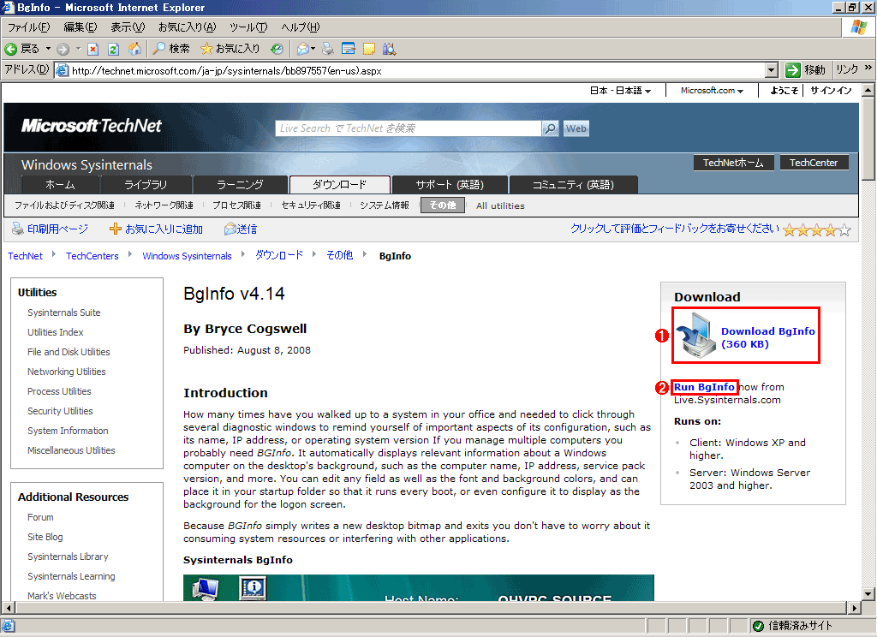Click the Print icon in the toolbar
The height and width of the screenshot is (637, 877).
[327, 49]
